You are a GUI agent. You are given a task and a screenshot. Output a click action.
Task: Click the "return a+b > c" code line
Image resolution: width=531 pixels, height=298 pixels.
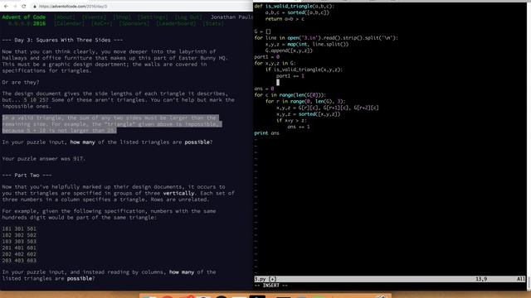coord(285,19)
